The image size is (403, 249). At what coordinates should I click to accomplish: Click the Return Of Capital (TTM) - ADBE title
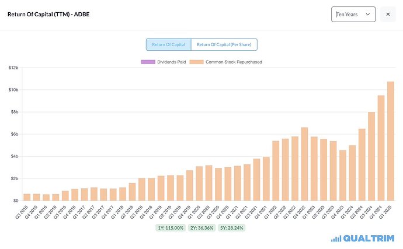[x=48, y=15]
